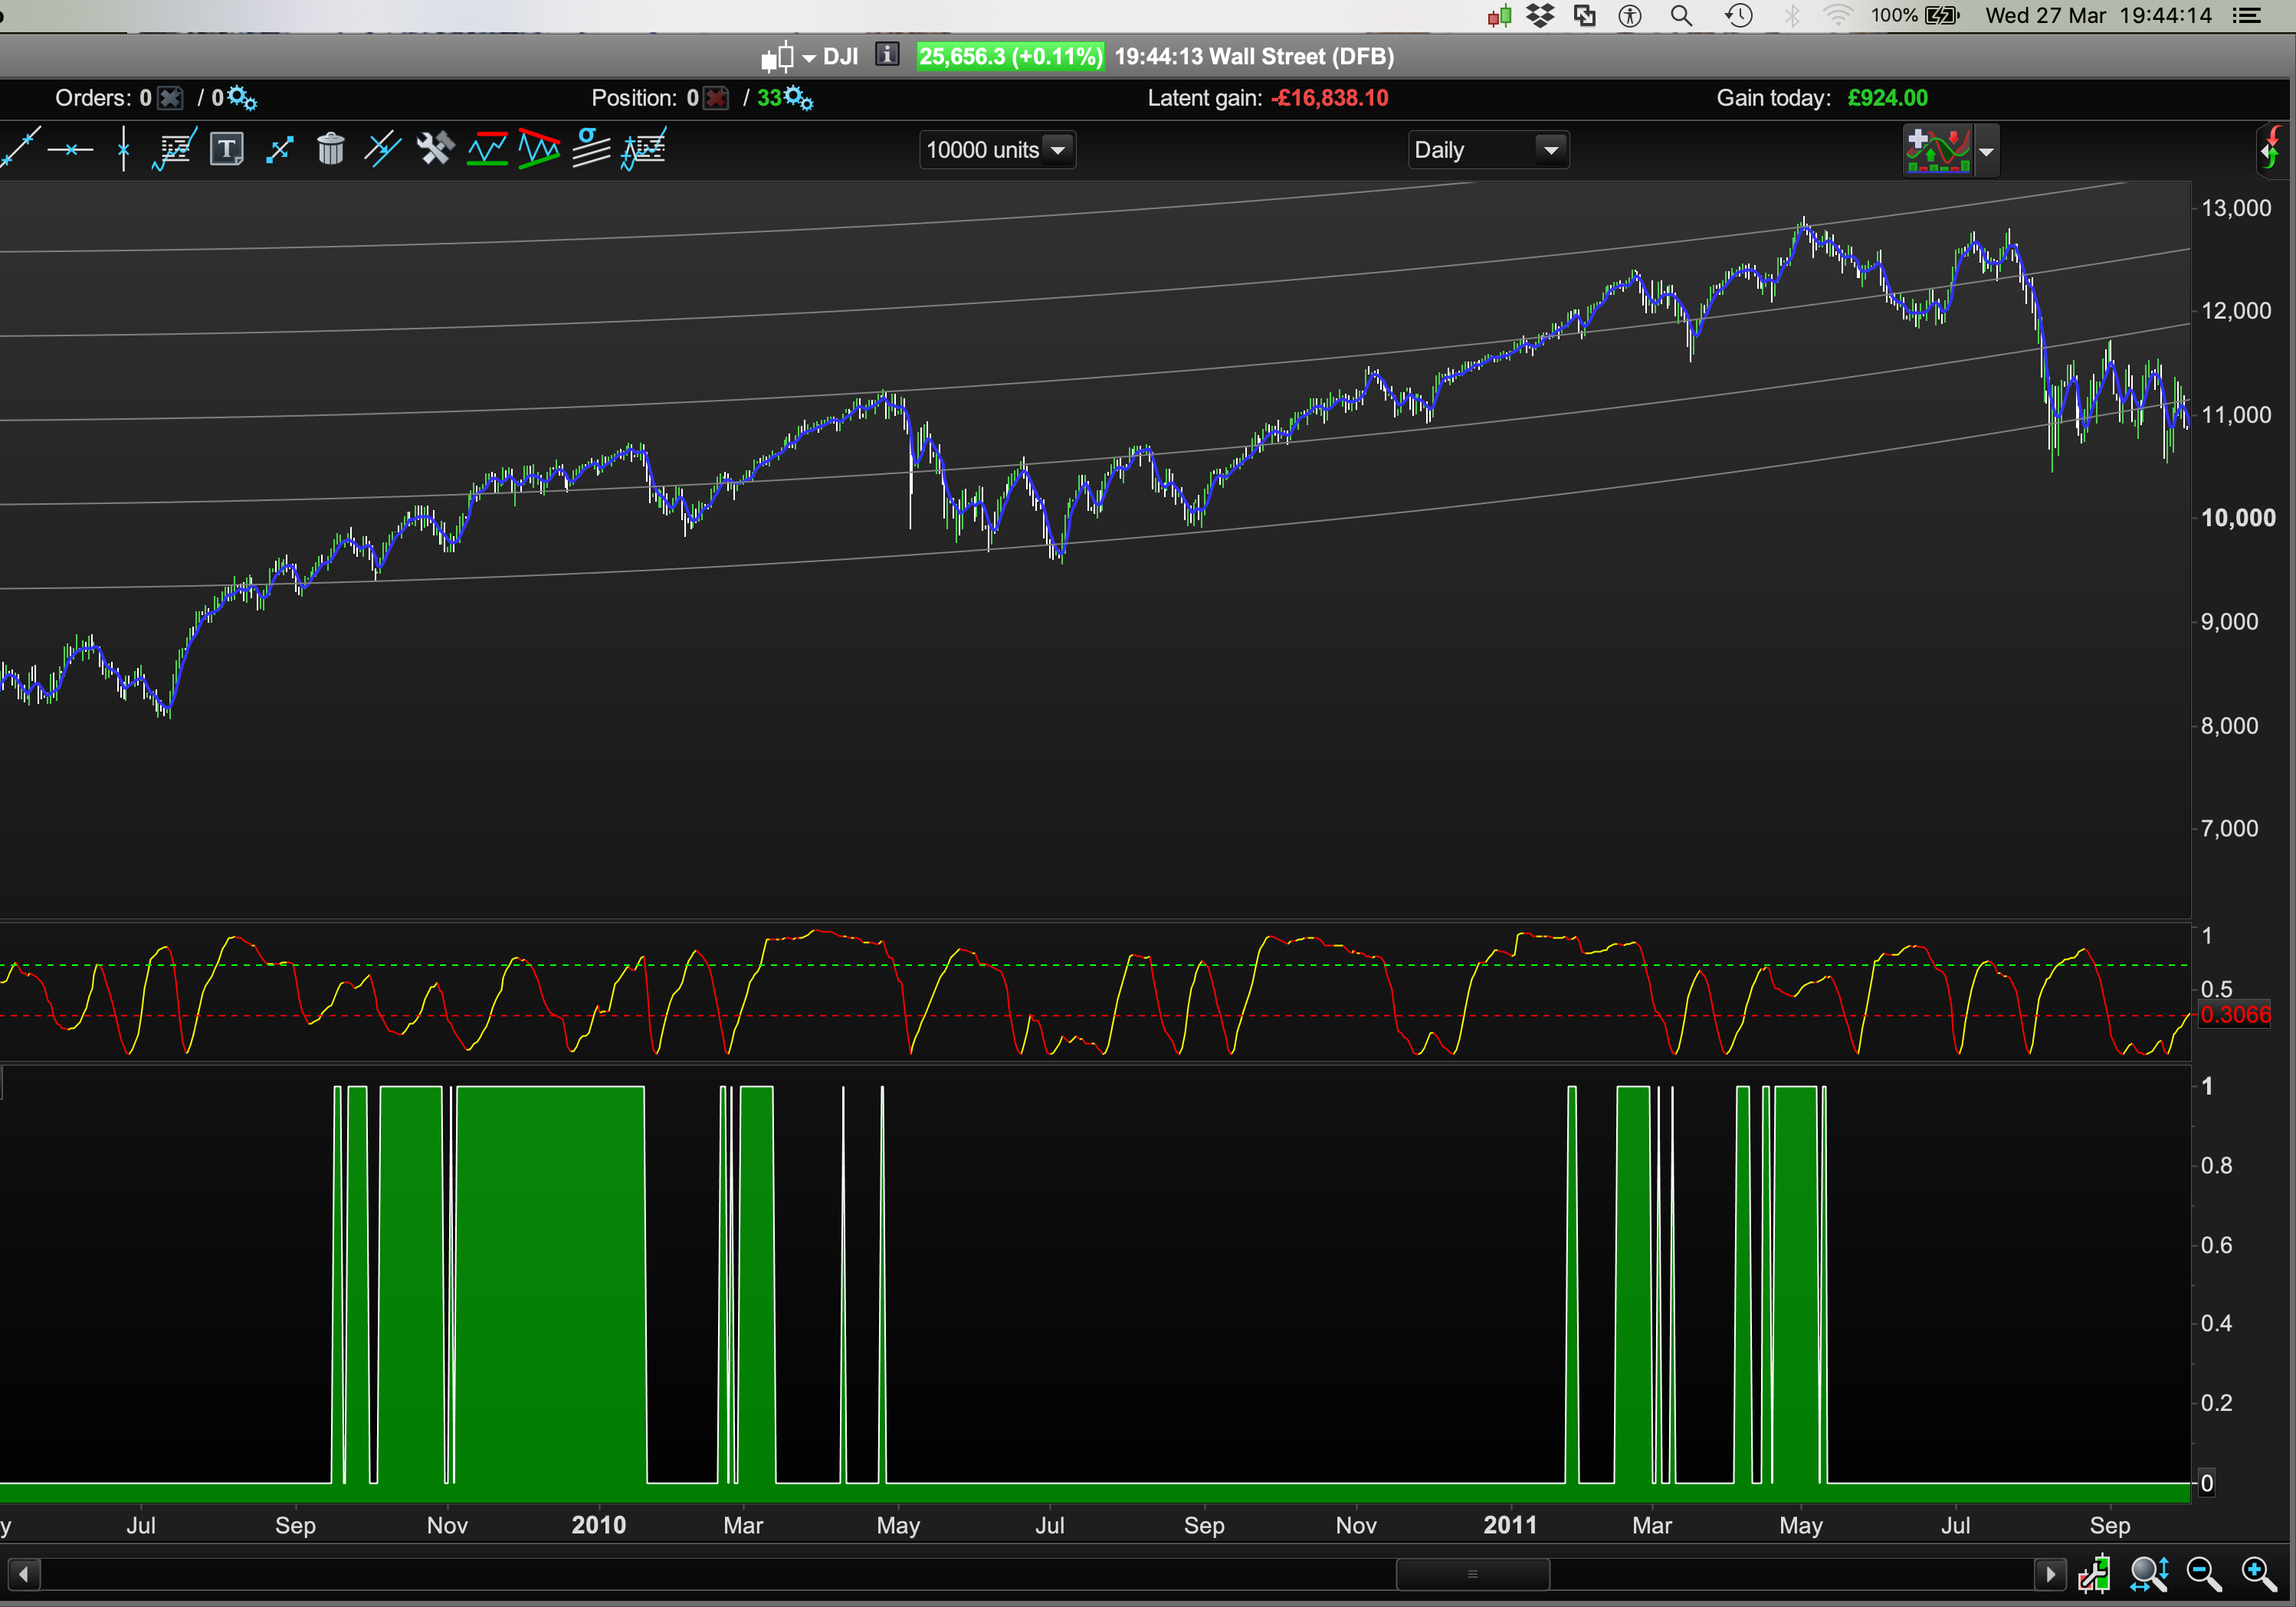Open macOS Spotlight search
2296x1607 pixels.
tap(1681, 15)
